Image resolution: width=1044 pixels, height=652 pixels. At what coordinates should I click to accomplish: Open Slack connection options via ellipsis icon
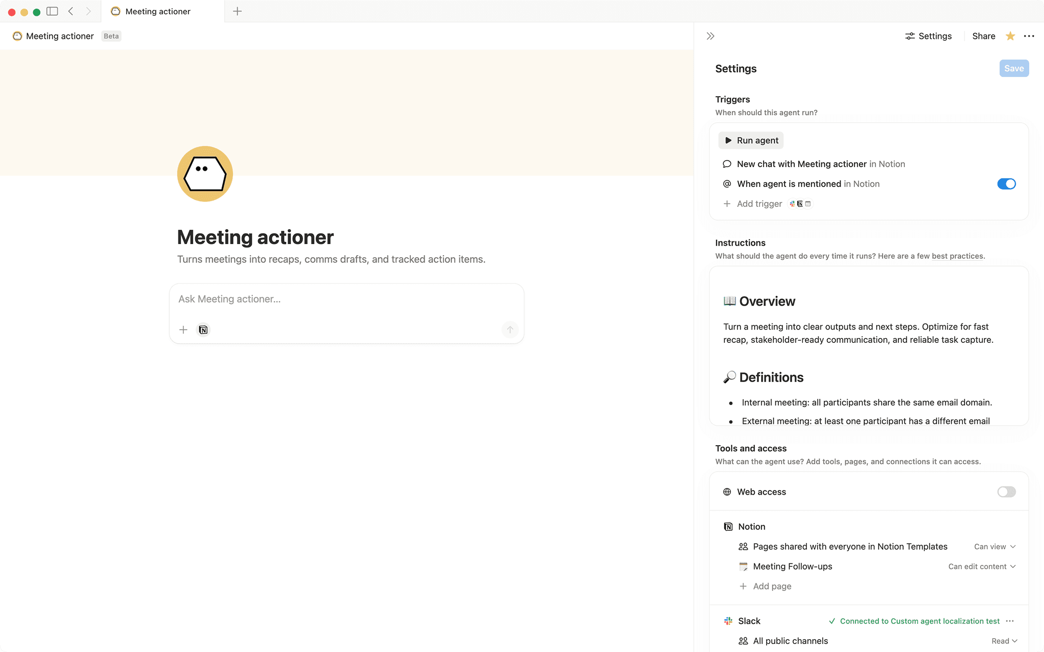point(1011,621)
